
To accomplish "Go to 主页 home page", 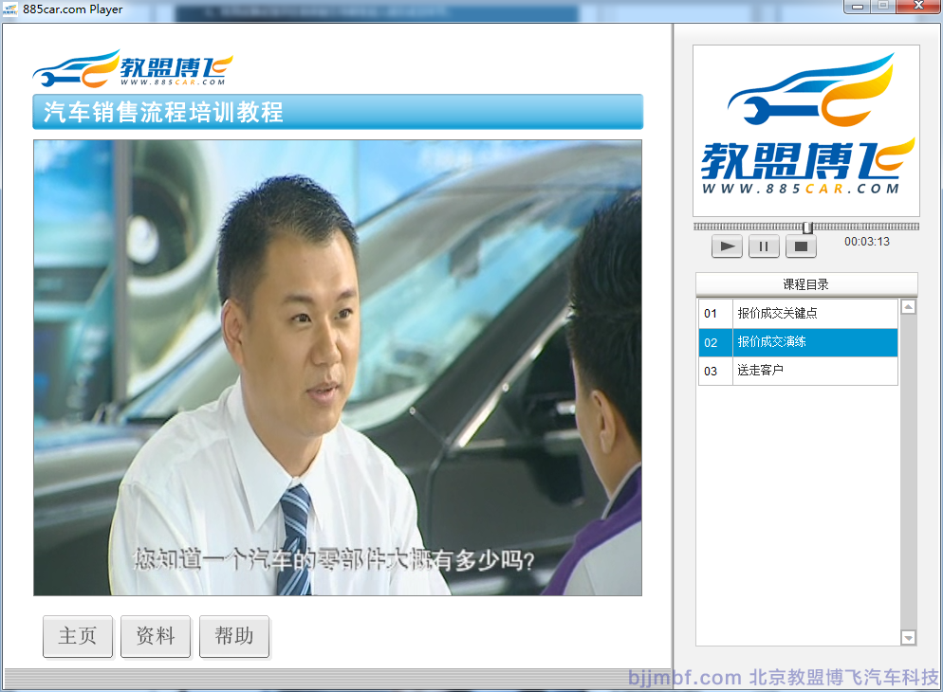I will point(78,636).
